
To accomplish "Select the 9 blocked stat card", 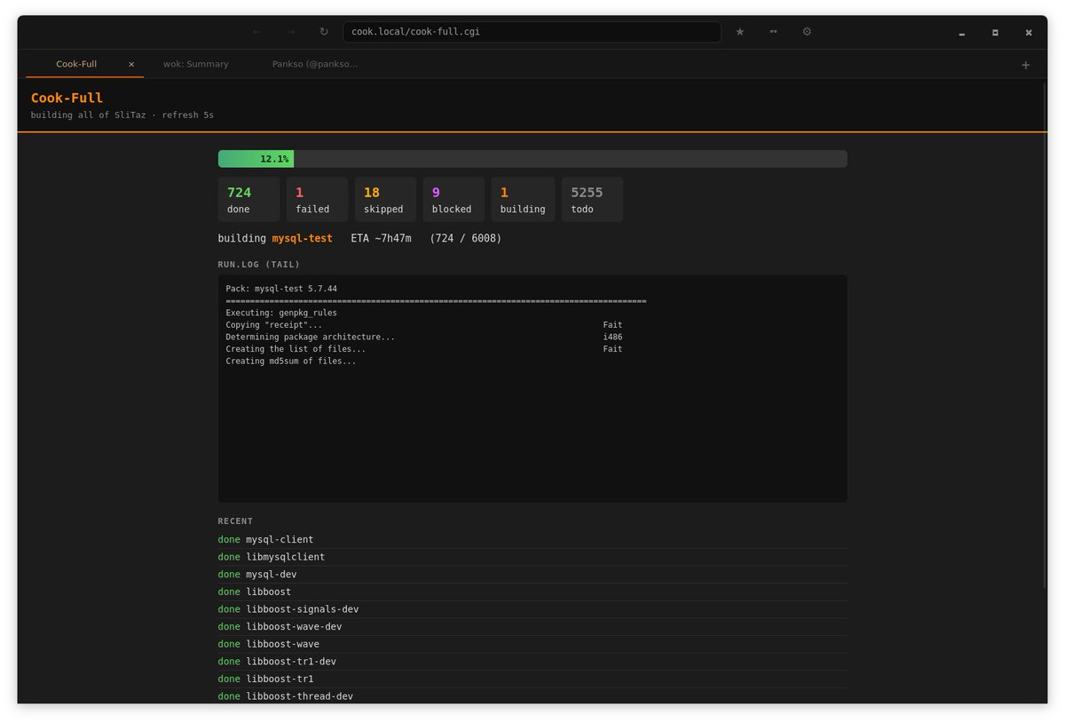I will [x=454, y=199].
